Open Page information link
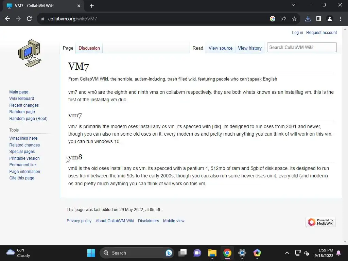 24,172
